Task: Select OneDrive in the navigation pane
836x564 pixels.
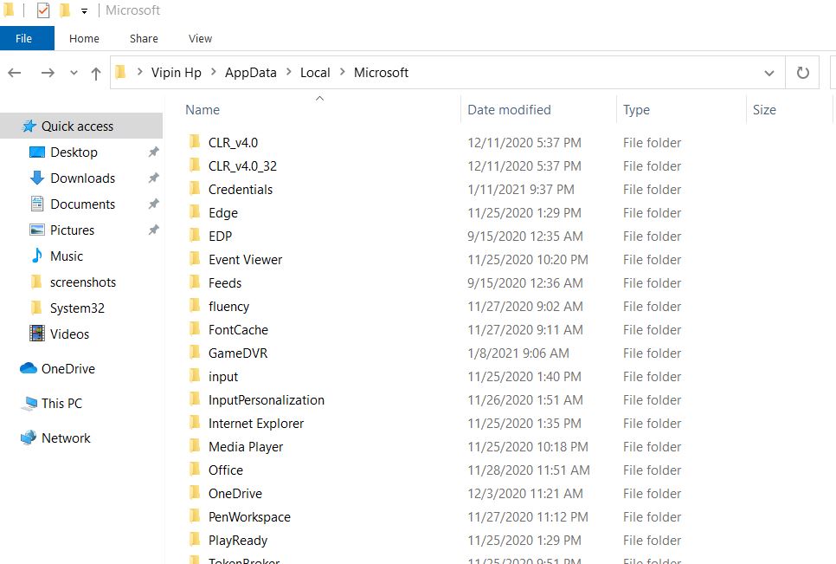Action: 68,369
